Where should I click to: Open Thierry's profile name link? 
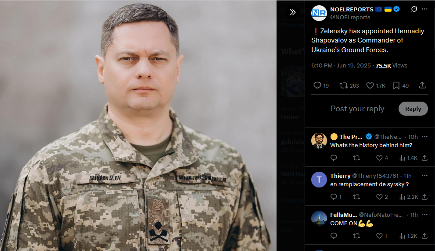340,176
